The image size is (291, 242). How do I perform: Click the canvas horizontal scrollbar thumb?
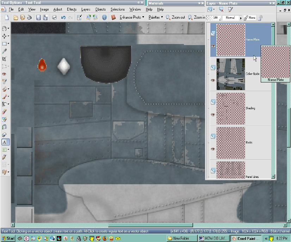pos(150,225)
